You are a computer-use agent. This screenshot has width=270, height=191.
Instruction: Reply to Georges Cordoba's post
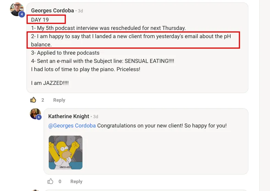(x=59, y=100)
